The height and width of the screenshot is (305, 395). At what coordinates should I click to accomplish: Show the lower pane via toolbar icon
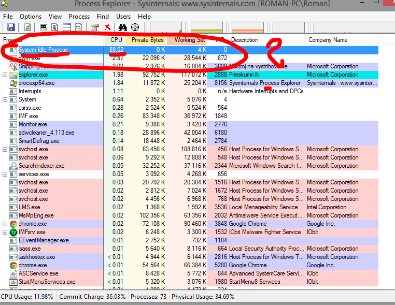[67, 27]
